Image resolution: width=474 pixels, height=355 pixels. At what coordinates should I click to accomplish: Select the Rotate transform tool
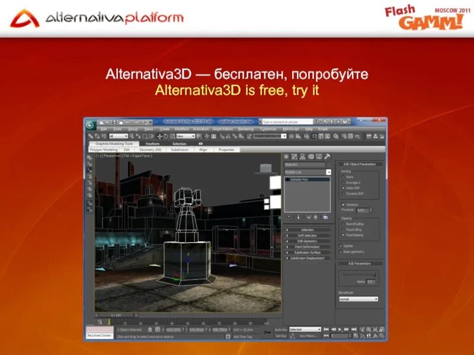click(166, 137)
